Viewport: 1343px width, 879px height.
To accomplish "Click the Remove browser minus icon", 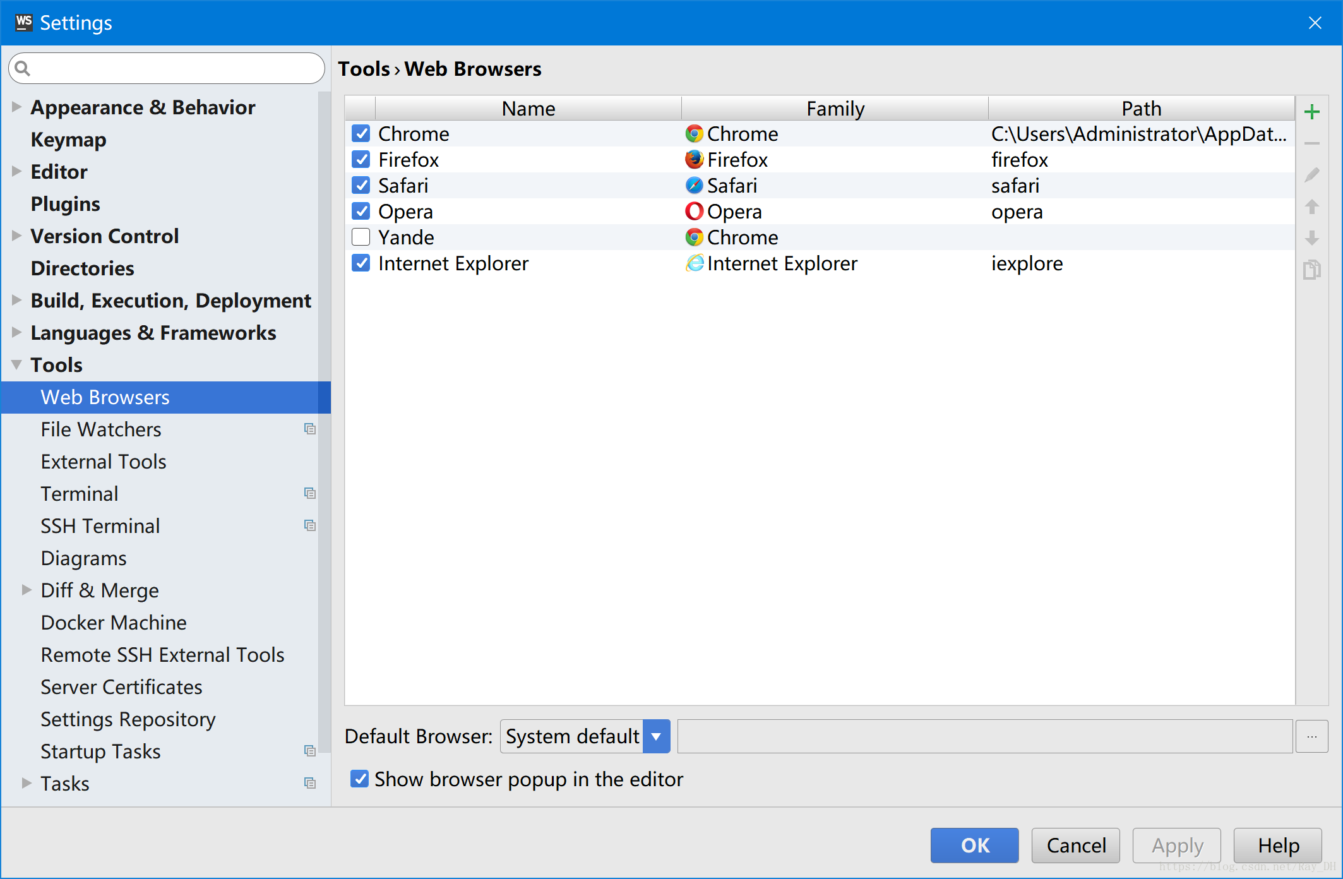I will [1311, 143].
